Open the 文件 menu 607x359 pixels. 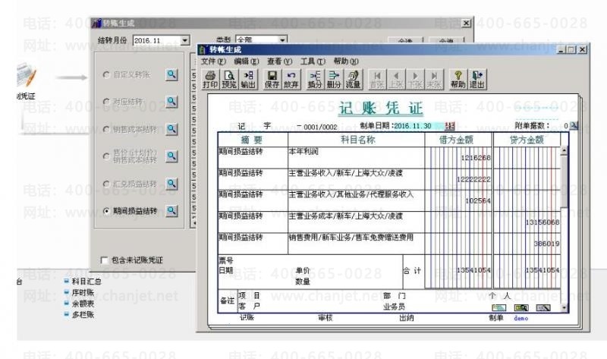coord(213,61)
